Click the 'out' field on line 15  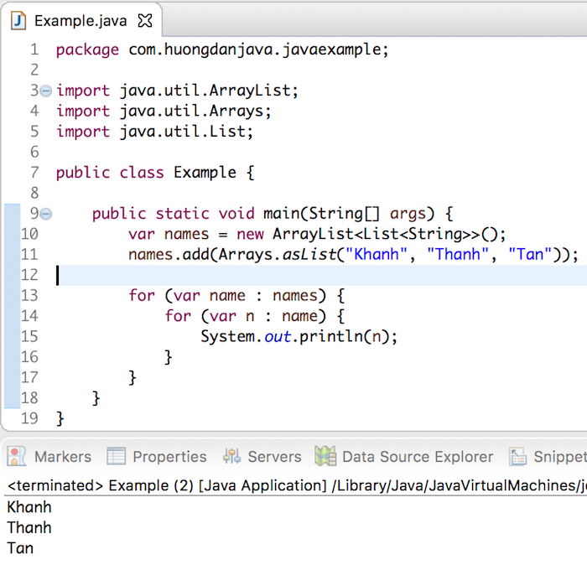[278, 337]
